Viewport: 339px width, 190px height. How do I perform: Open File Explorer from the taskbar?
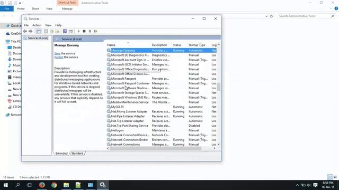(x=66, y=185)
